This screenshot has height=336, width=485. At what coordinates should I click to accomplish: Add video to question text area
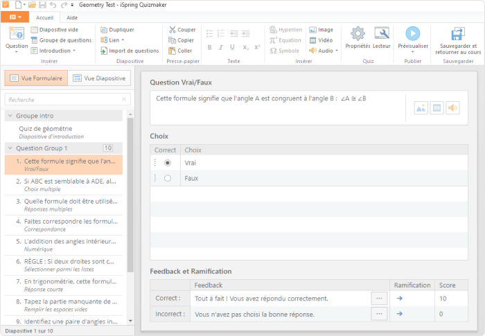point(436,108)
